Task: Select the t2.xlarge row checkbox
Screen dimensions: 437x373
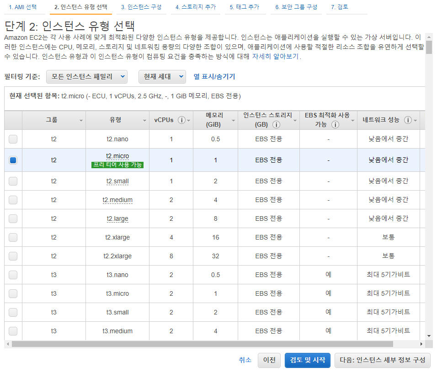Action: click(13, 237)
